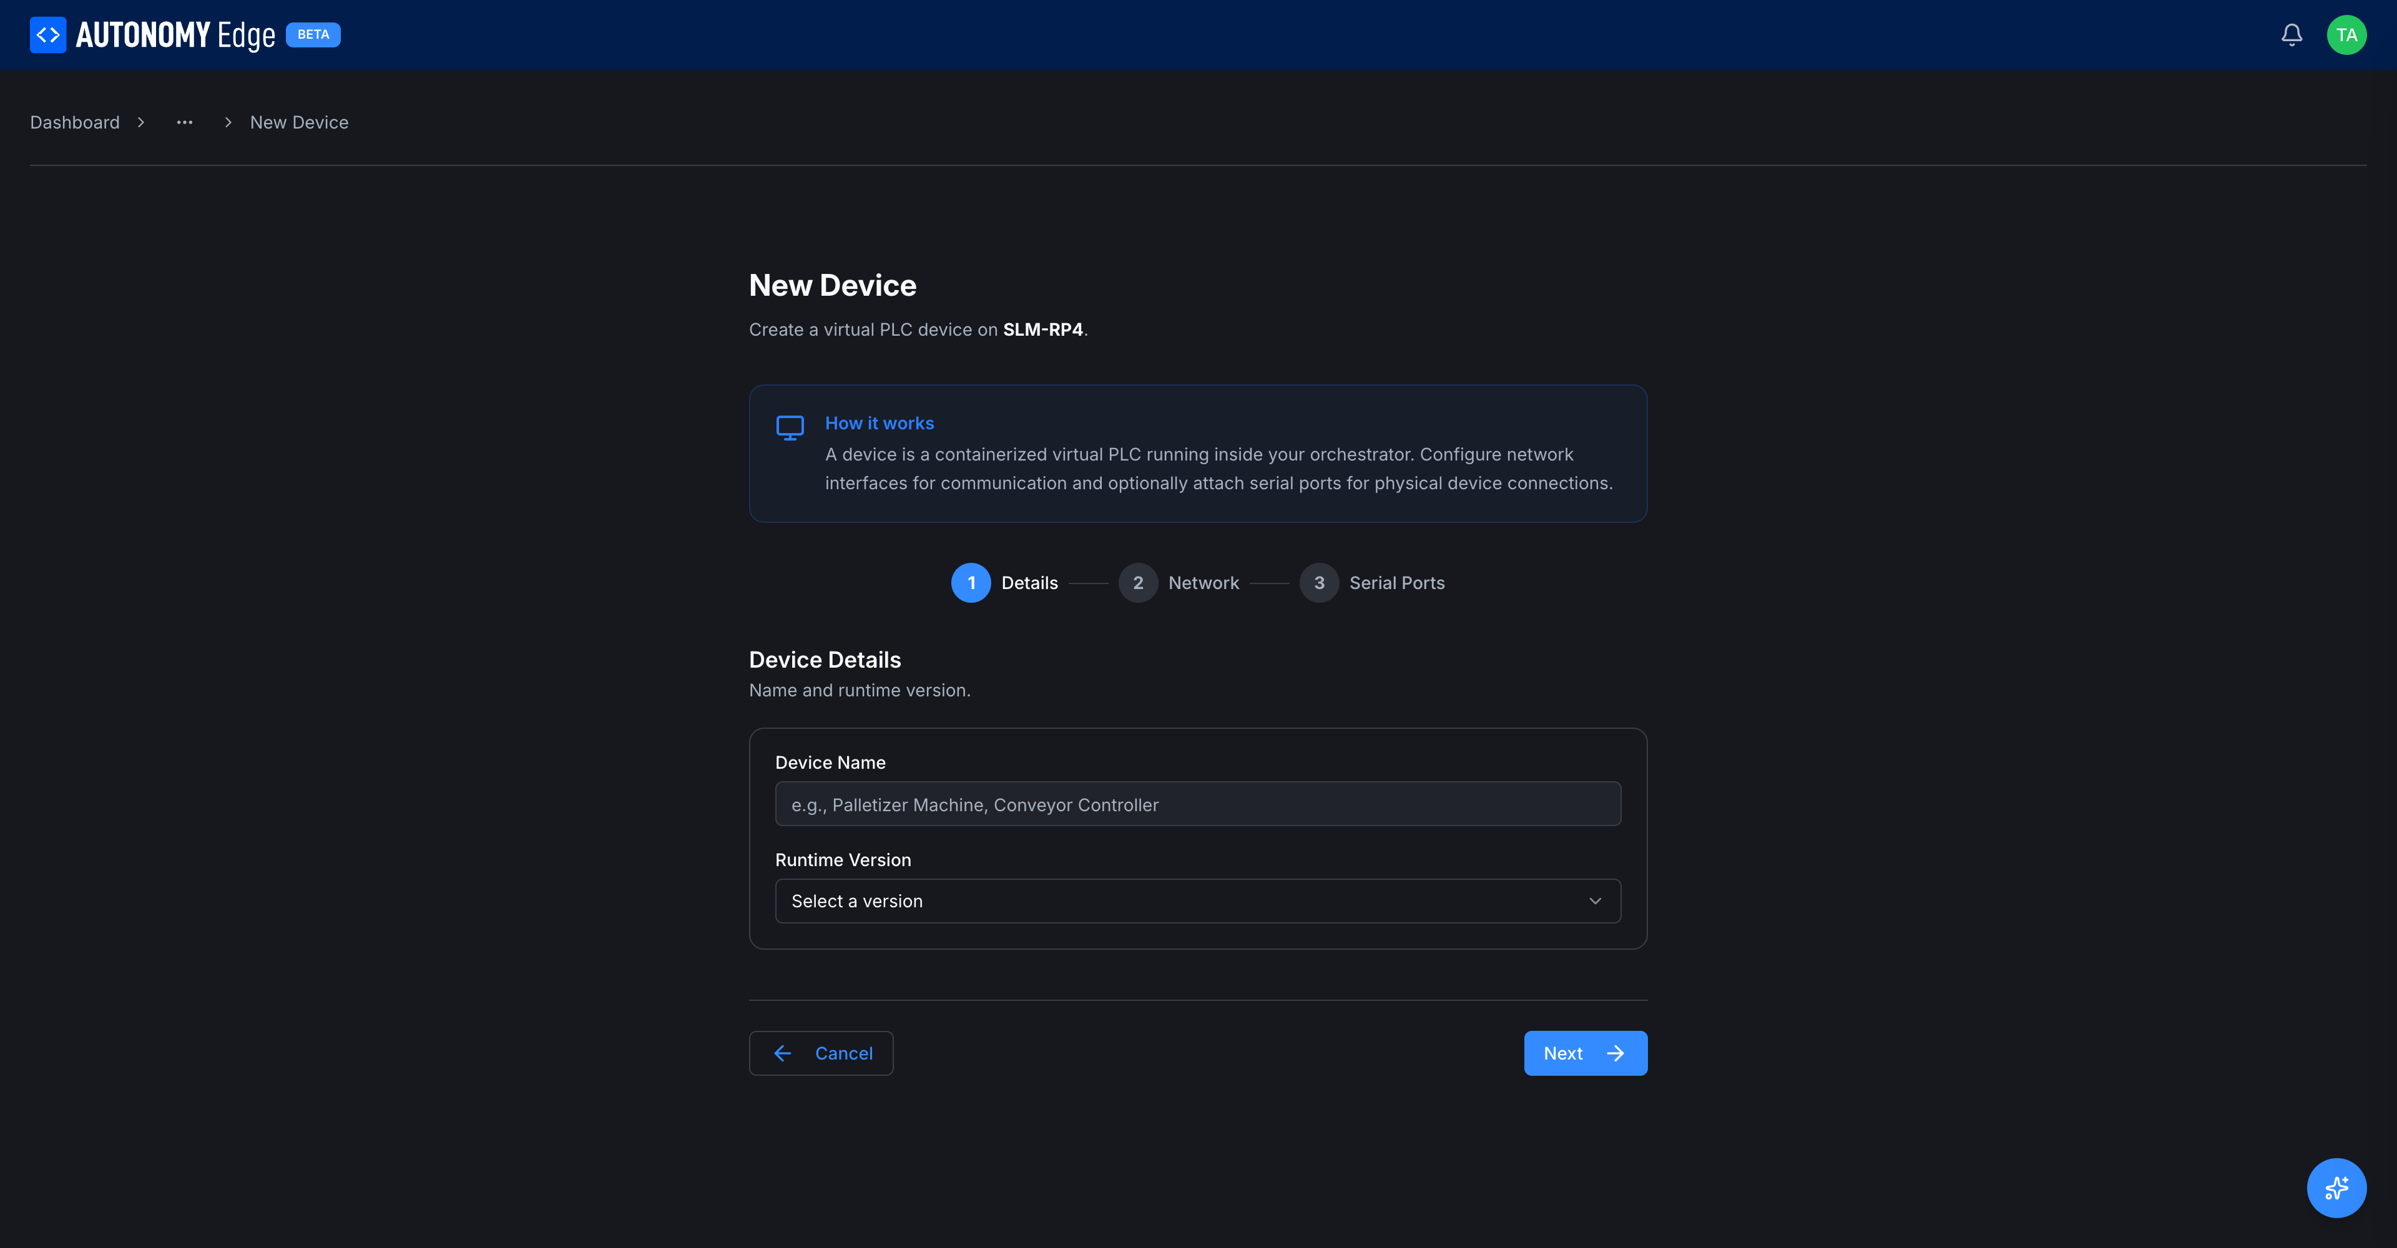This screenshot has height=1248, width=2397.
Task: Click the Autonomy Edge logo icon
Action: [x=47, y=34]
